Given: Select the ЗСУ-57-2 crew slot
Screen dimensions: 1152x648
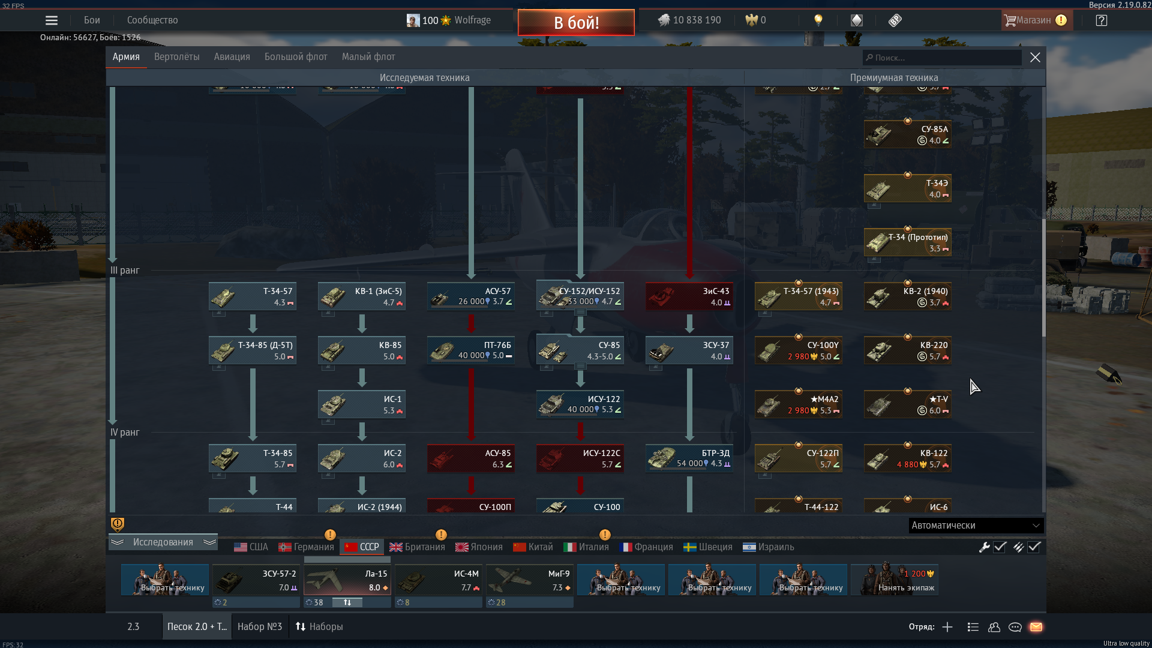Looking at the screenshot, I should point(256,580).
